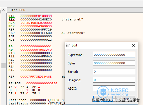Click the Signed value field
The image size is (143, 105).
point(114,71)
